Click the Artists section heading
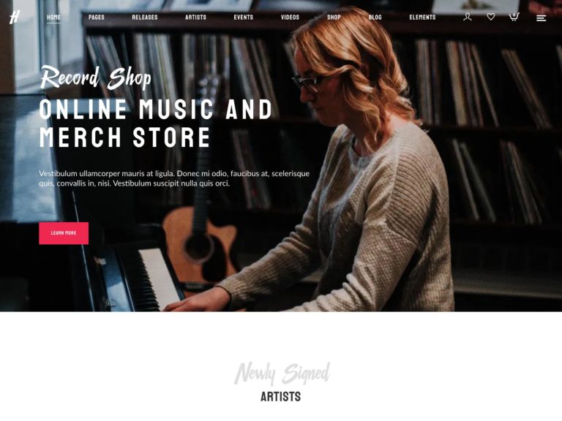562x421 pixels. click(281, 397)
